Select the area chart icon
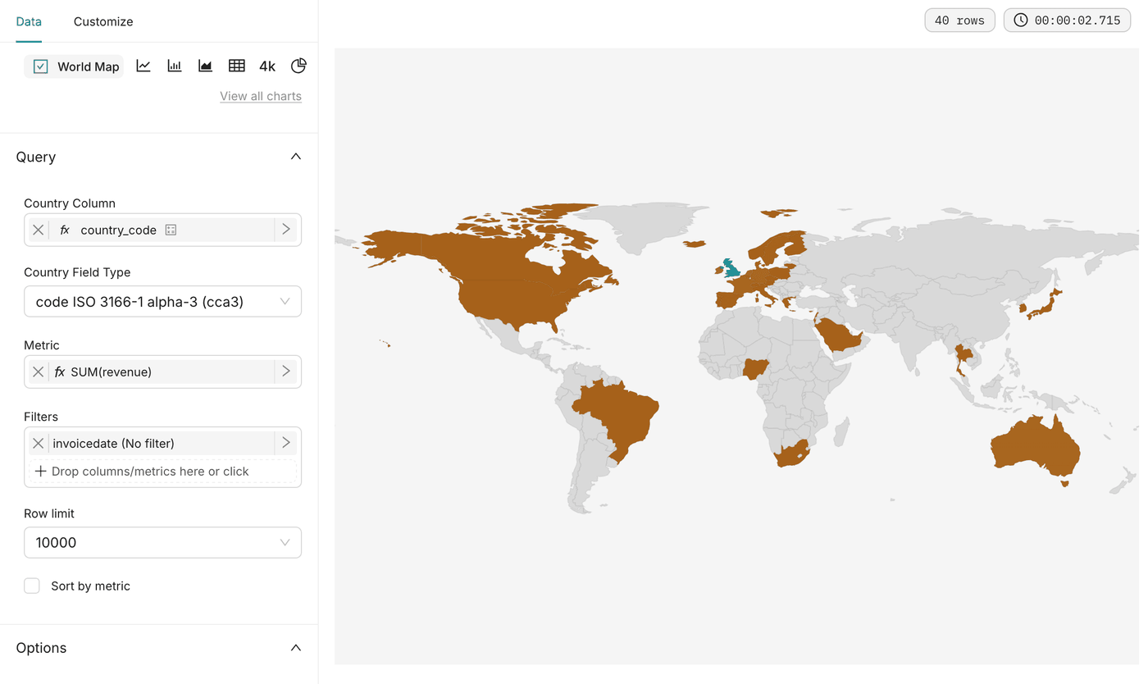The image size is (1148, 684). (x=205, y=66)
